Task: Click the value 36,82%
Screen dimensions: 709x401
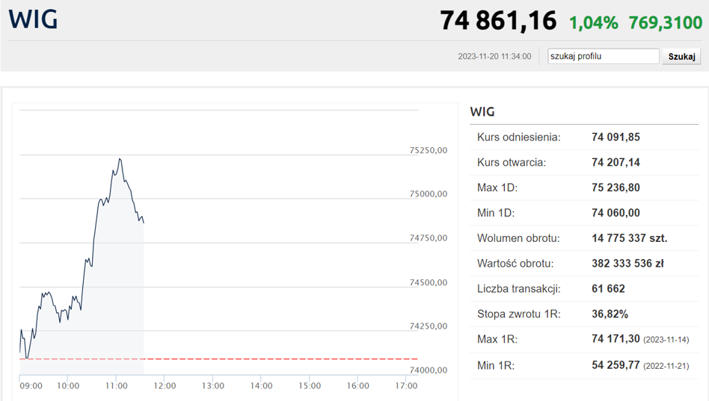Action: (x=610, y=314)
